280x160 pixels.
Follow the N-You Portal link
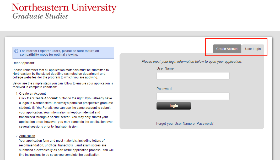coord(42,108)
